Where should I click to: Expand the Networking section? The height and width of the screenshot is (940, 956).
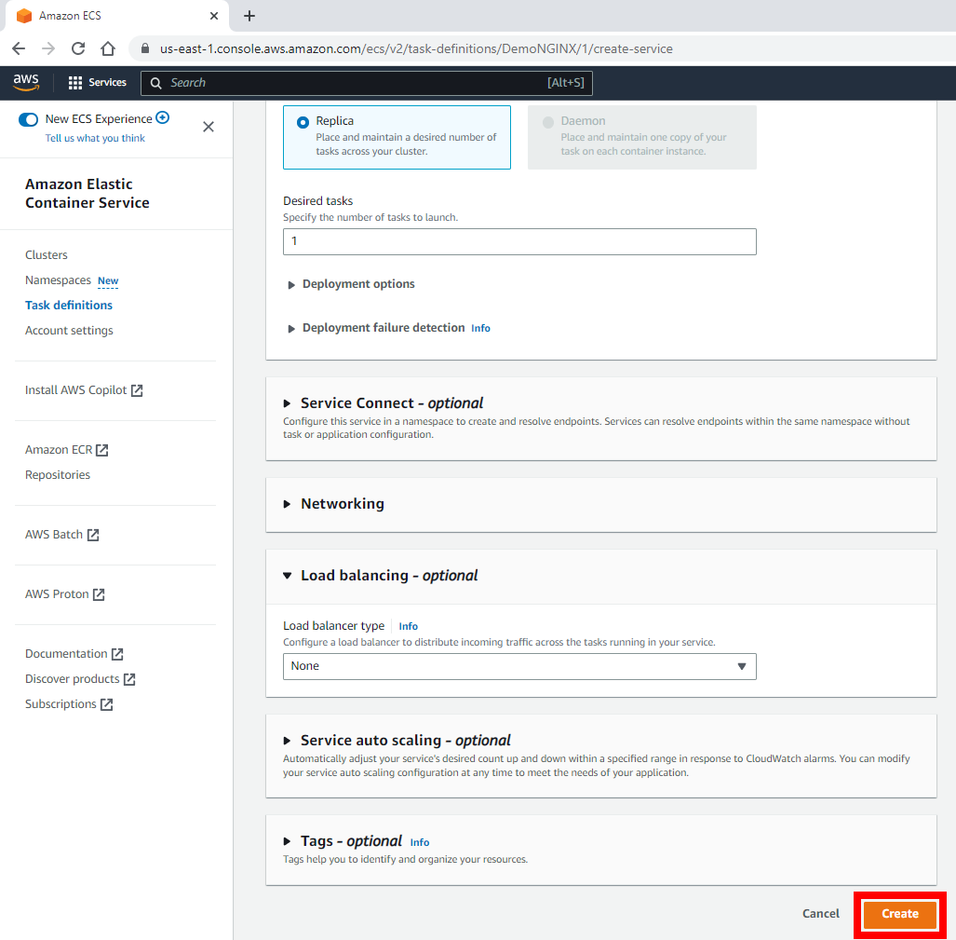pyautogui.click(x=288, y=504)
